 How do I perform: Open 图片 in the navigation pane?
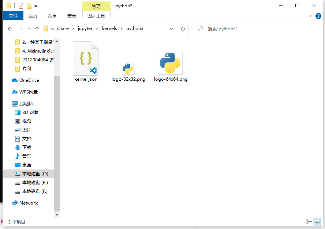click(x=23, y=130)
